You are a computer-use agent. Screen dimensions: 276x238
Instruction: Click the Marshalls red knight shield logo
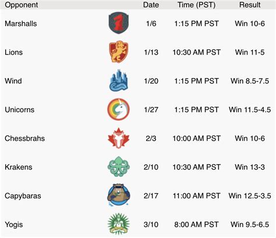click(118, 23)
